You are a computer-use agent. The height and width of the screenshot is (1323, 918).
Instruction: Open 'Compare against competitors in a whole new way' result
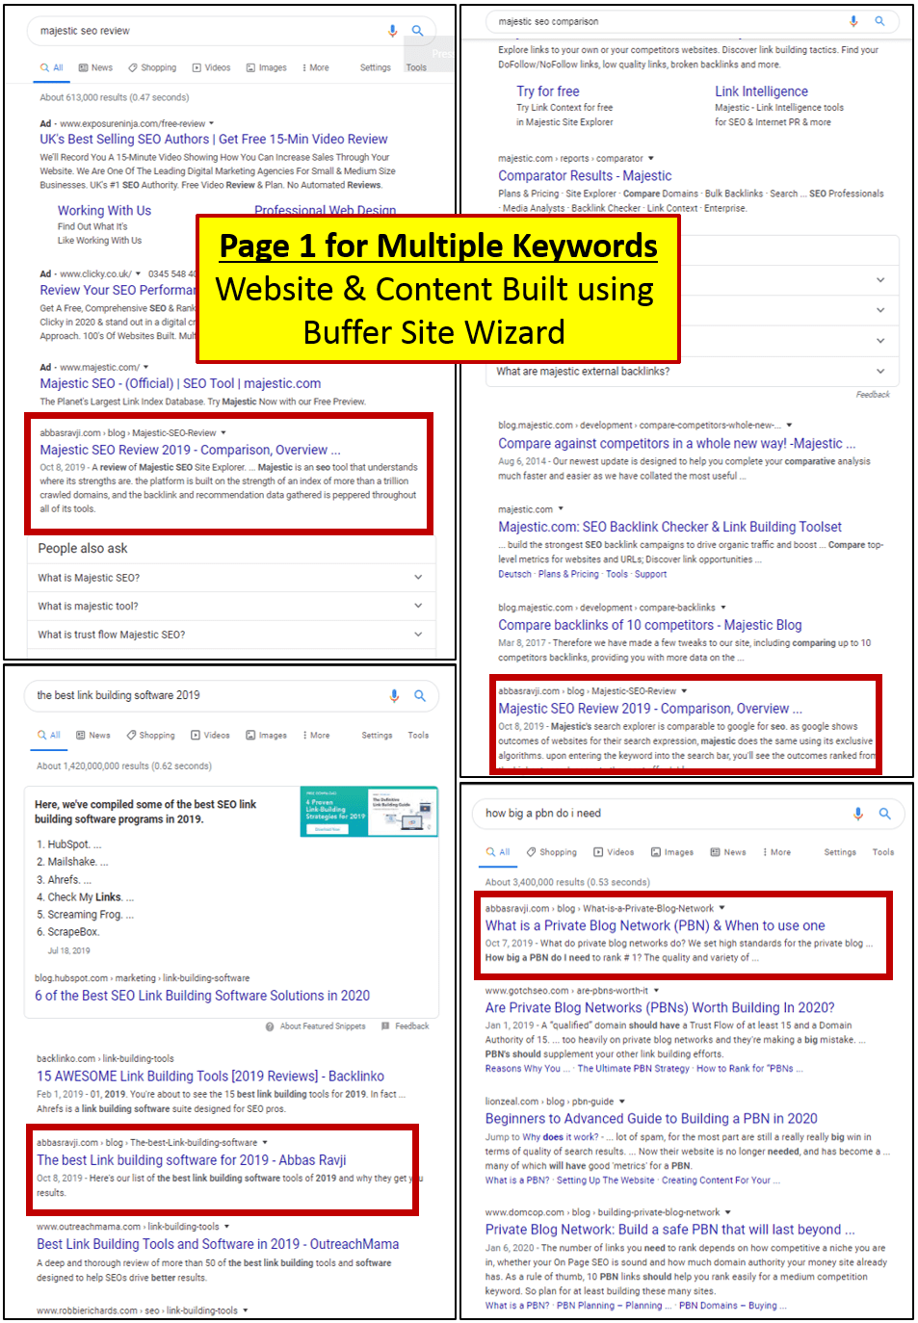pyautogui.click(x=676, y=443)
